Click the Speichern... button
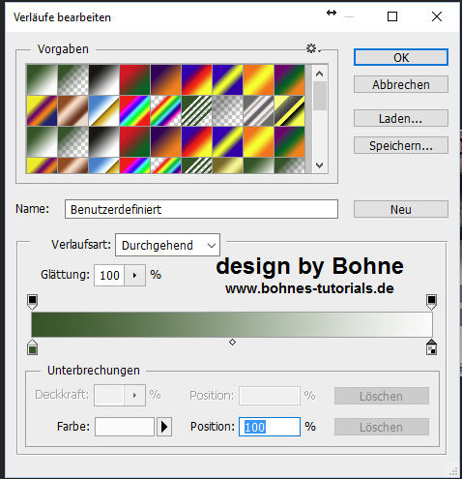 click(x=401, y=145)
